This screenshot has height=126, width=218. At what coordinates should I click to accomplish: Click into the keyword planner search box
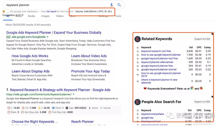tap(56, 5)
